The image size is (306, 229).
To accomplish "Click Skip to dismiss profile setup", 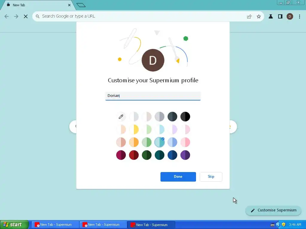I will (x=211, y=177).
